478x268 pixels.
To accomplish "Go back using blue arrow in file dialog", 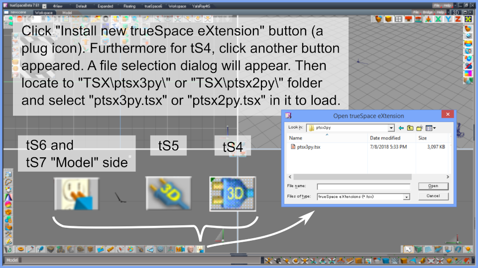I will pyautogui.click(x=401, y=128).
